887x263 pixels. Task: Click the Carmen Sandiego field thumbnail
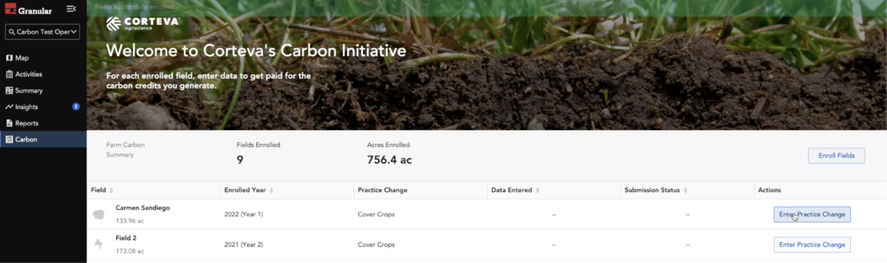pos(99,214)
